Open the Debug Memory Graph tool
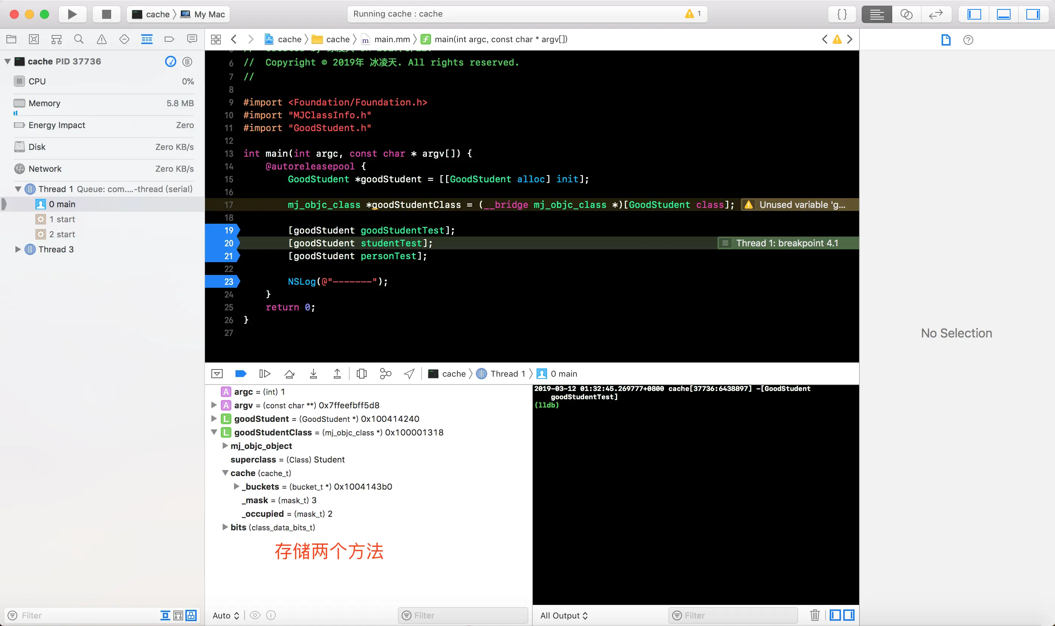Image resolution: width=1055 pixels, height=626 pixels. [385, 374]
